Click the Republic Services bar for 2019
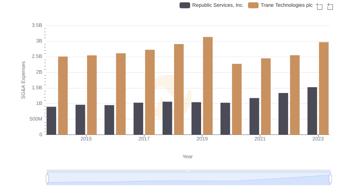The height and width of the screenshot is (195, 338). [196, 118]
